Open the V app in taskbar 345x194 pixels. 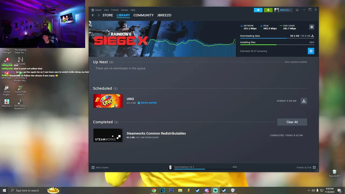pyautogui.click(x=163, y=190)
